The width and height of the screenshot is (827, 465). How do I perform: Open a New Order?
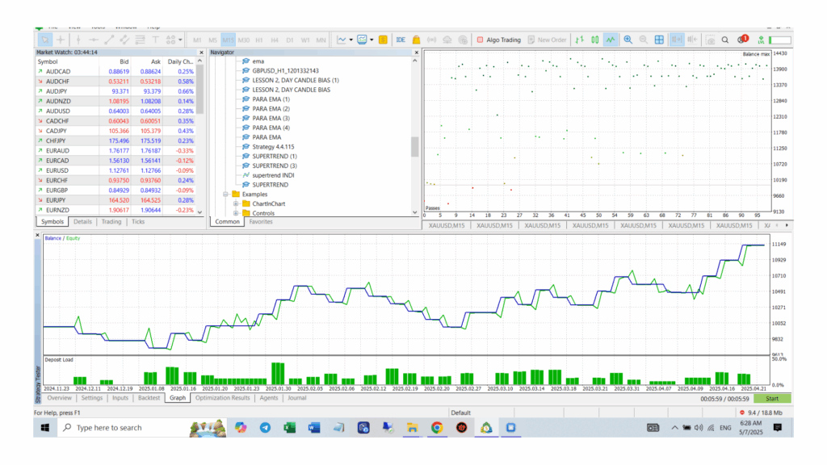click(547, 40)
